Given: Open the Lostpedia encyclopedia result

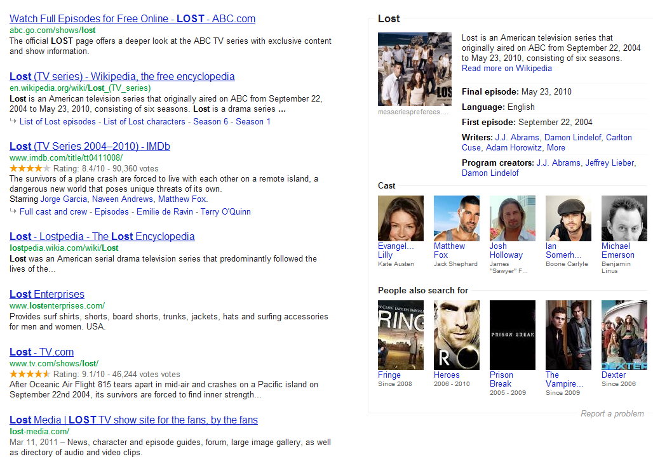Looking at the screenshot, I should pyautogui.click(x=102, y=237).
